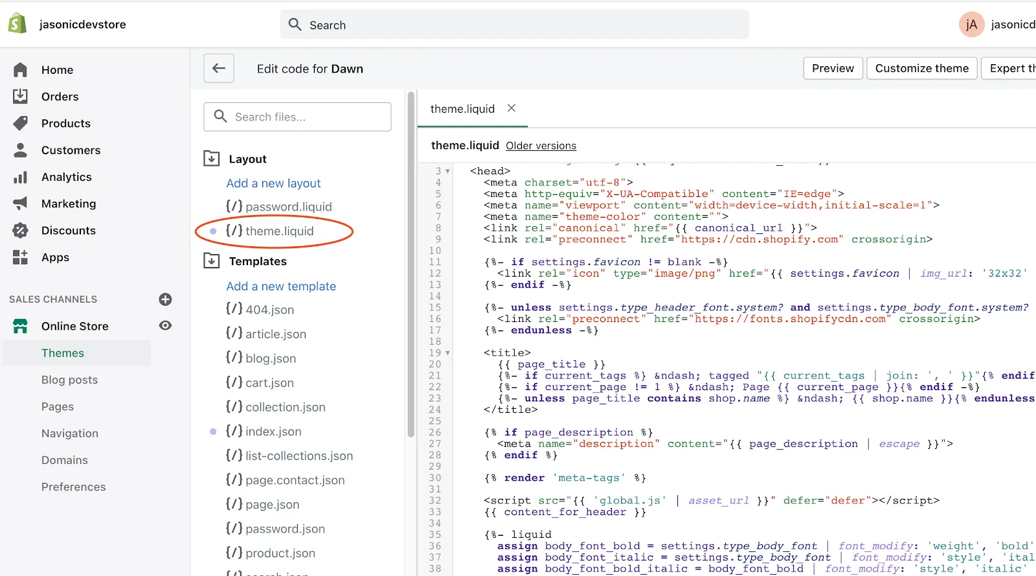The width and height of the screenshot is (1036, 576).
Task: Click the Shopify logo icon
Action: pyautogui.click(x=17, y=24)
